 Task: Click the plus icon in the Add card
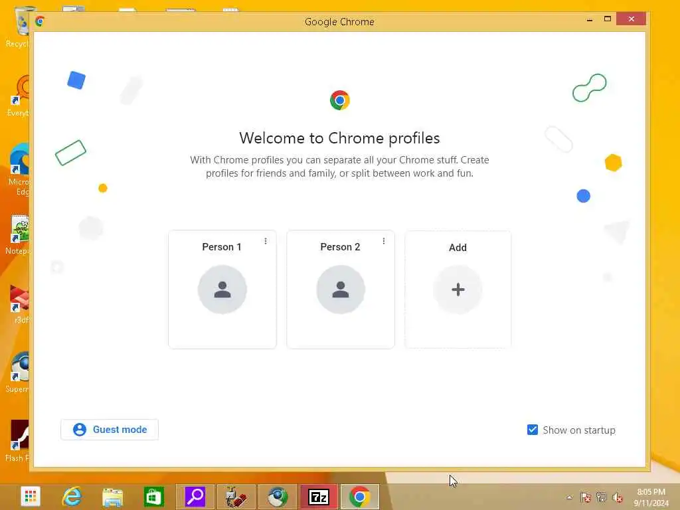coord(458,290)
